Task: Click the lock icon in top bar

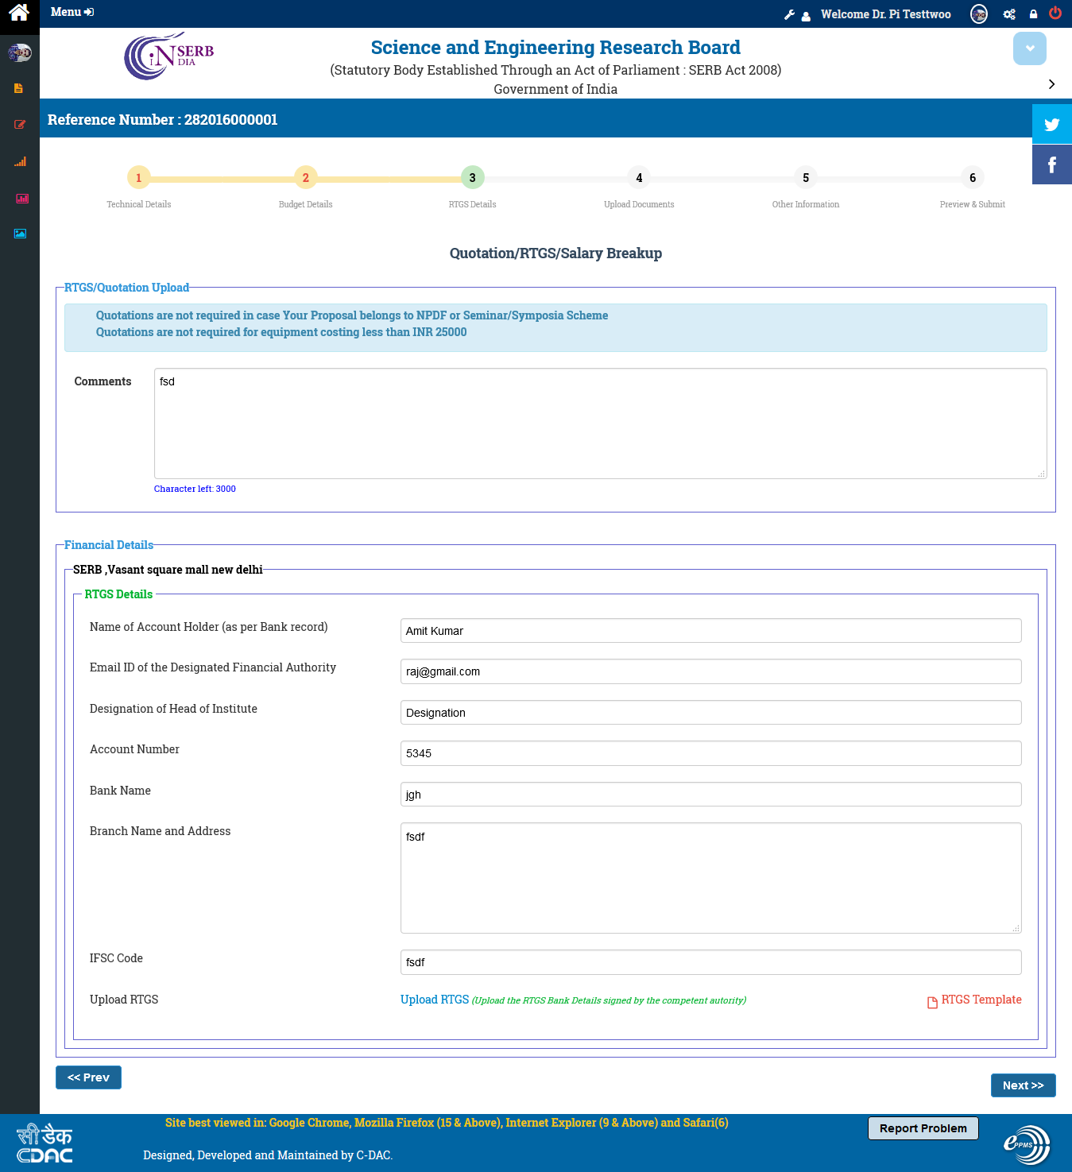Action: coord(1033,14)
